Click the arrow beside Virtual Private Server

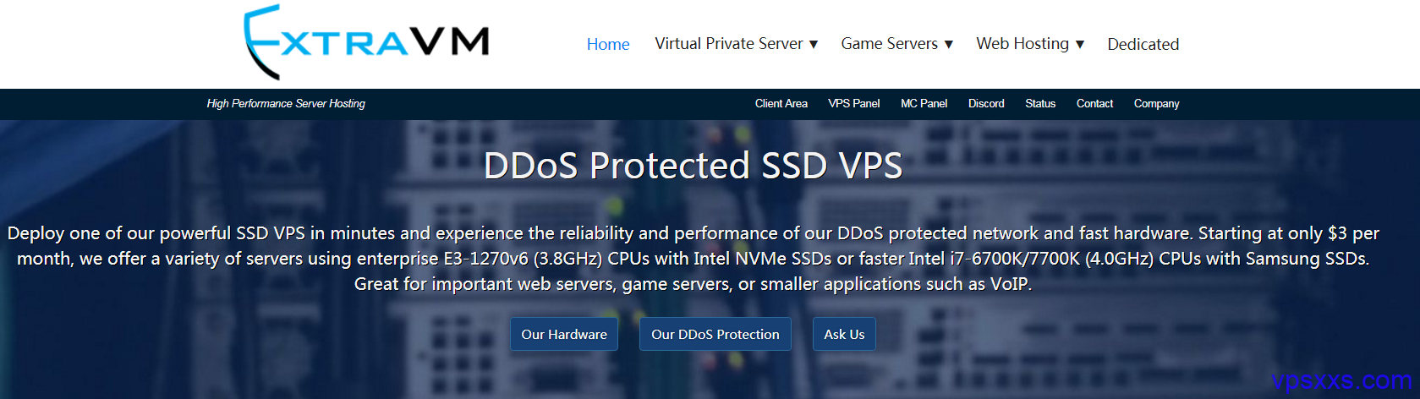814,44
